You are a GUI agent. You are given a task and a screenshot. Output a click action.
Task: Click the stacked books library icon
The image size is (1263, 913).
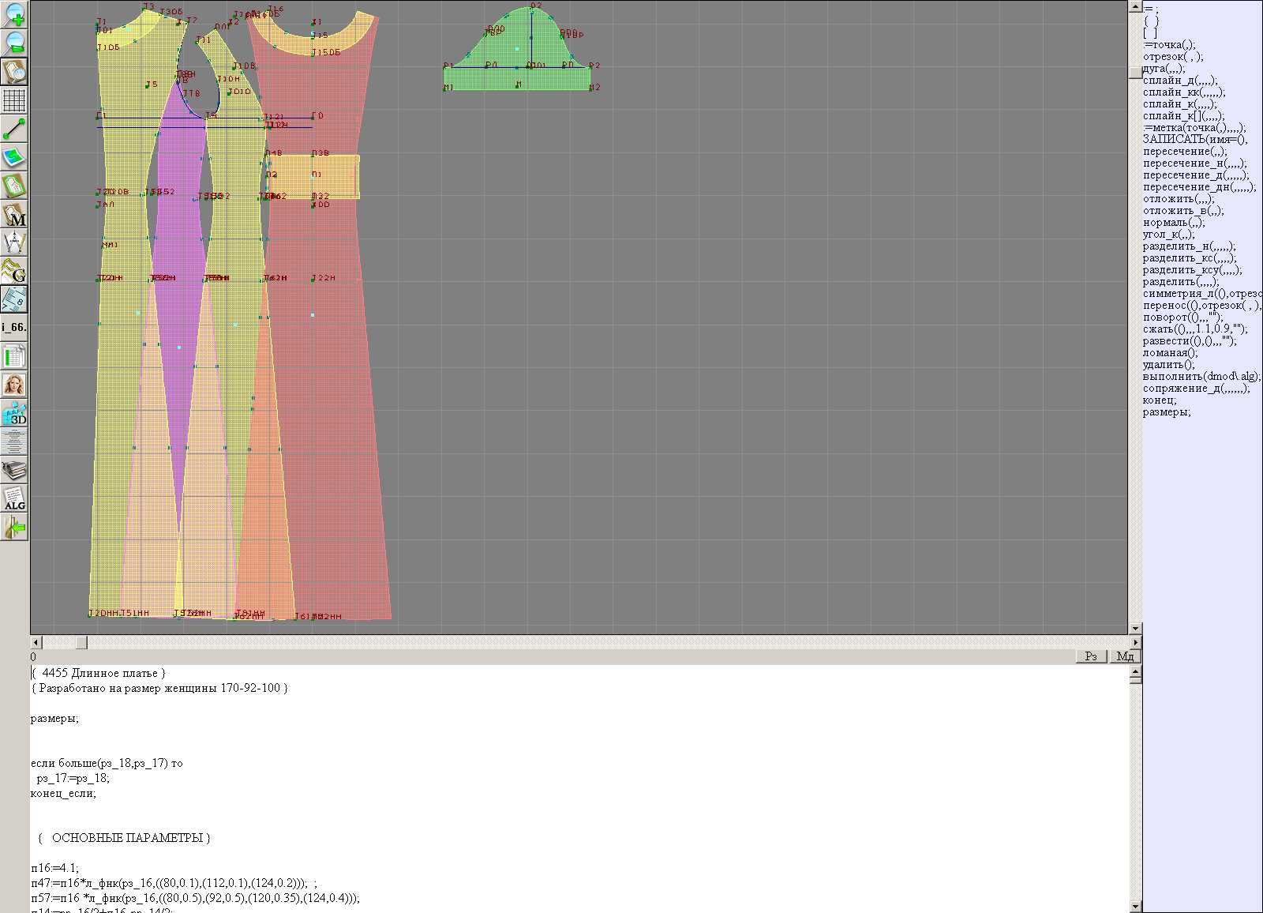[14, 471]
